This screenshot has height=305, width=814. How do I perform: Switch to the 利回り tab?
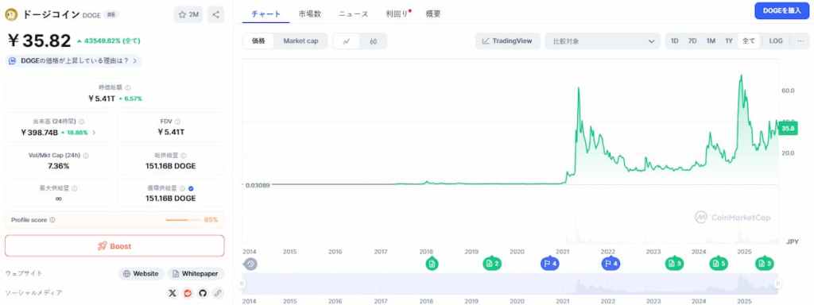point(397,14)
